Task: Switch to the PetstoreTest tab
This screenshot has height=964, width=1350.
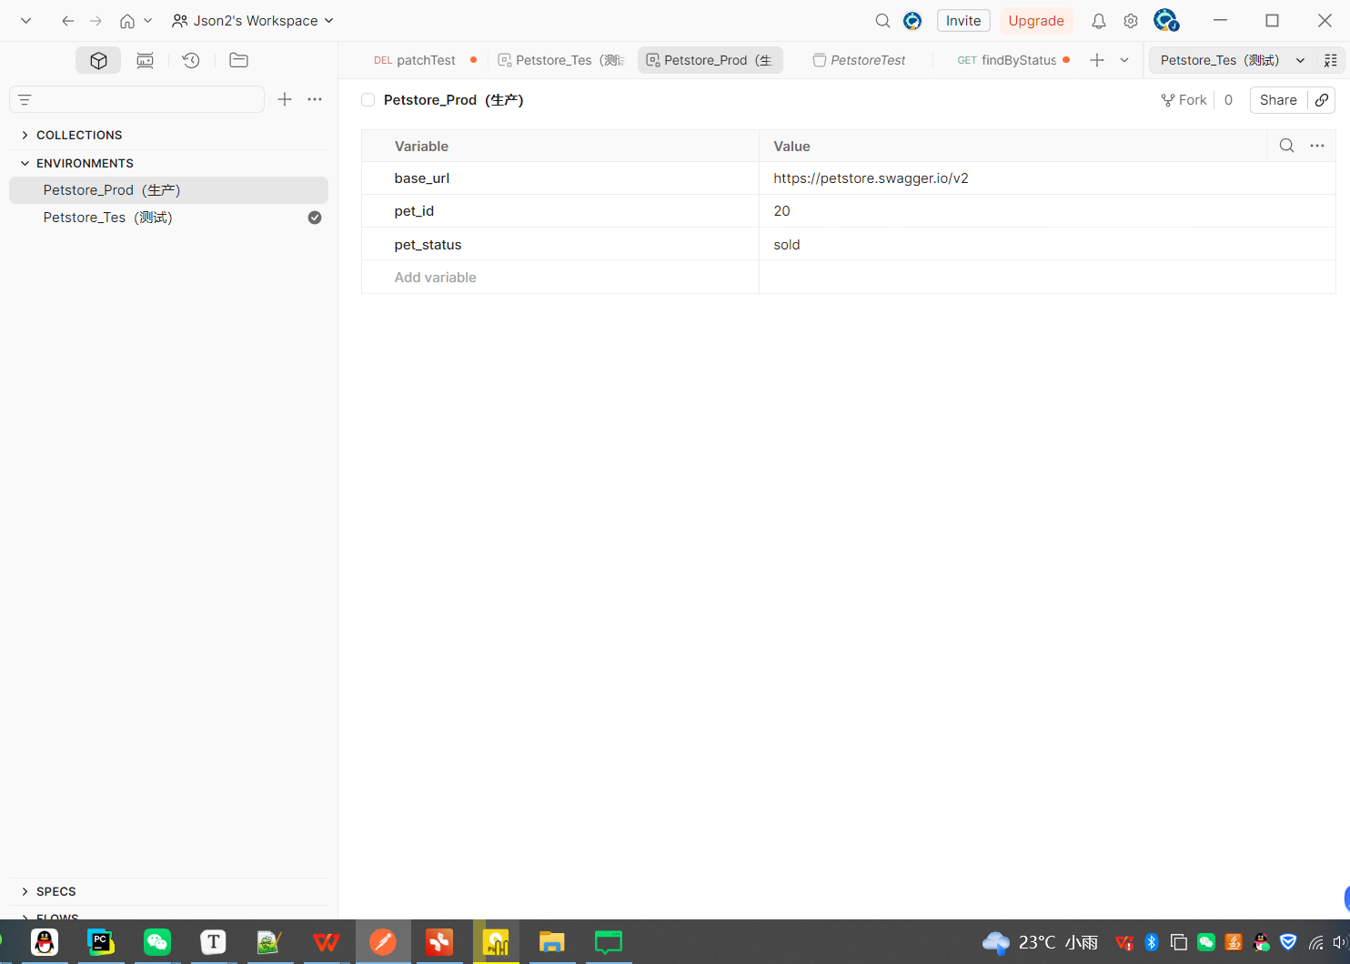Action: 860,60
